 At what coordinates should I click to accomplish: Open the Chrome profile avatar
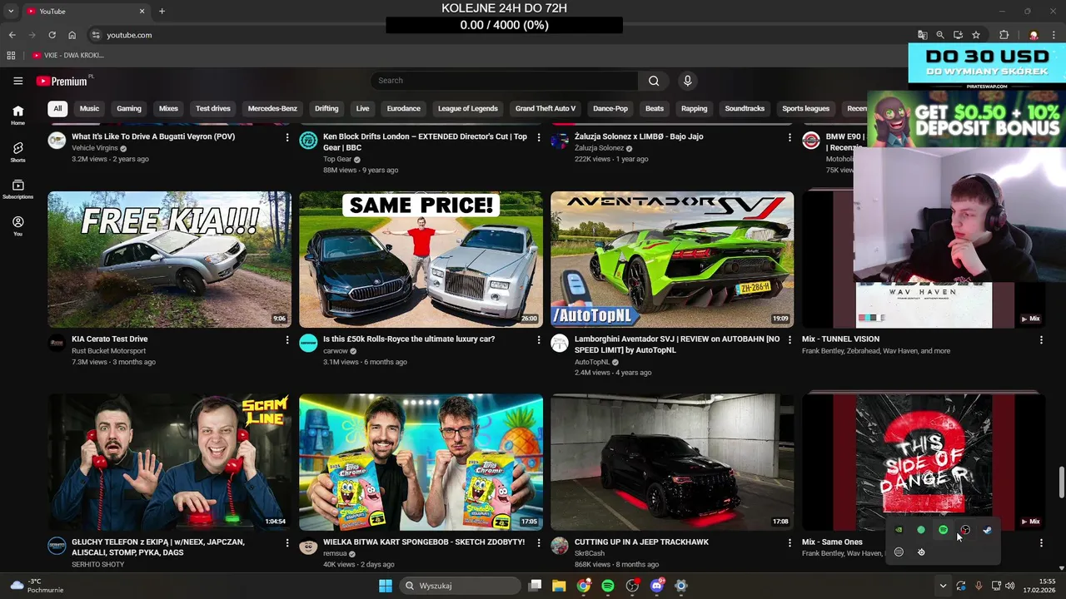(1034, 35)
